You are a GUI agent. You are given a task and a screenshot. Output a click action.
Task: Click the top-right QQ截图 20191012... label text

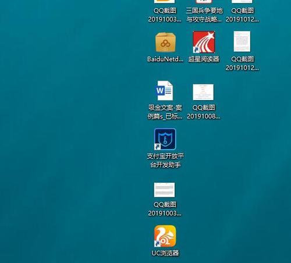[242, 15]
